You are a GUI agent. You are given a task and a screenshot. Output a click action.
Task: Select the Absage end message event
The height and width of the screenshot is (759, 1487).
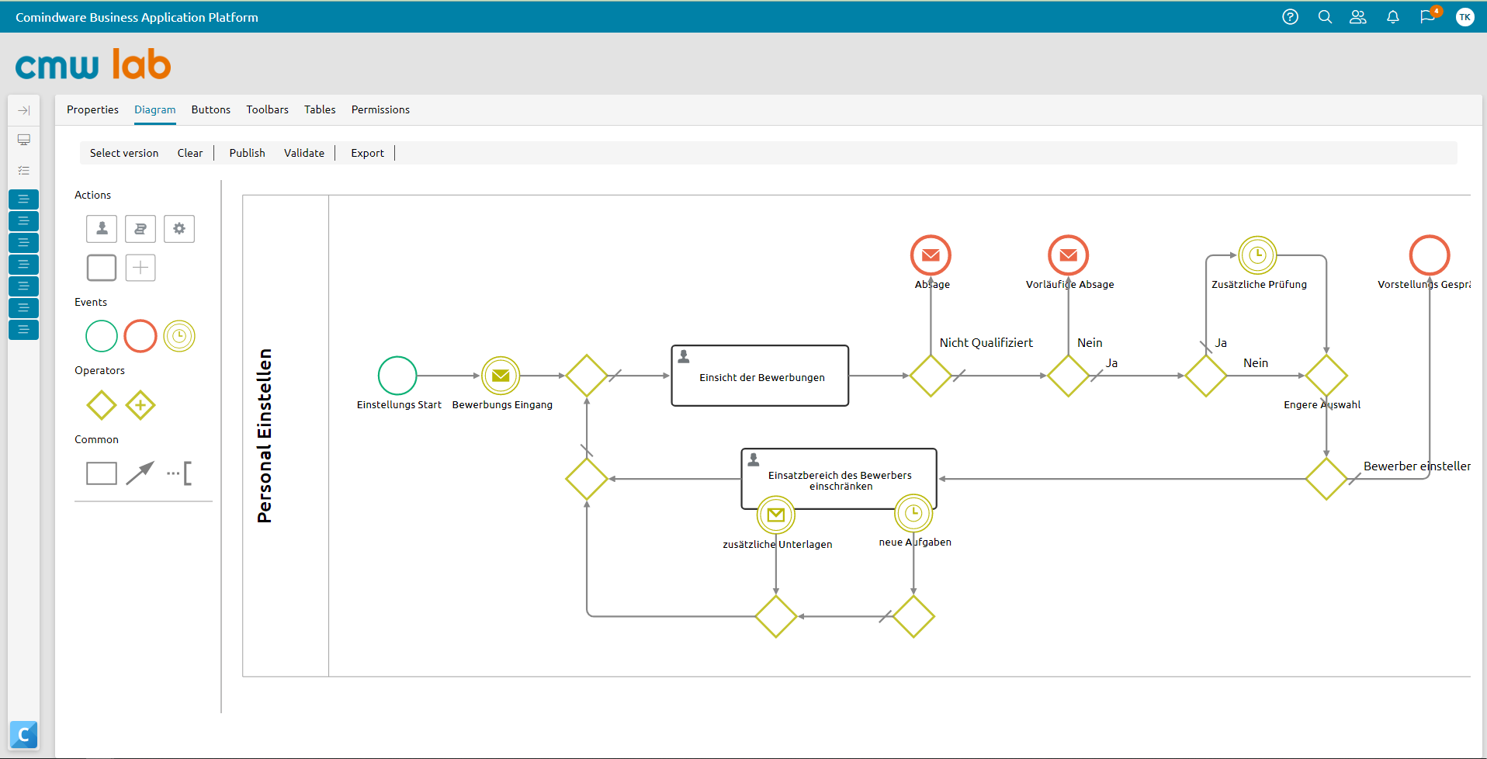coord(931,255)
